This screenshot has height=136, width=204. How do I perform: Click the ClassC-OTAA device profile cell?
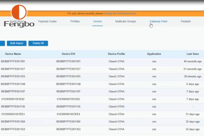(116, 76)
